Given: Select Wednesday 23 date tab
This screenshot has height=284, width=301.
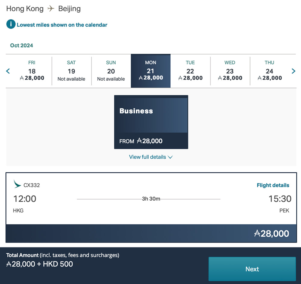Looking at the screenshot, I should tap(230, 71).
